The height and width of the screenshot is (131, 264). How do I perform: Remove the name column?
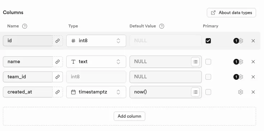coord(253,62)
